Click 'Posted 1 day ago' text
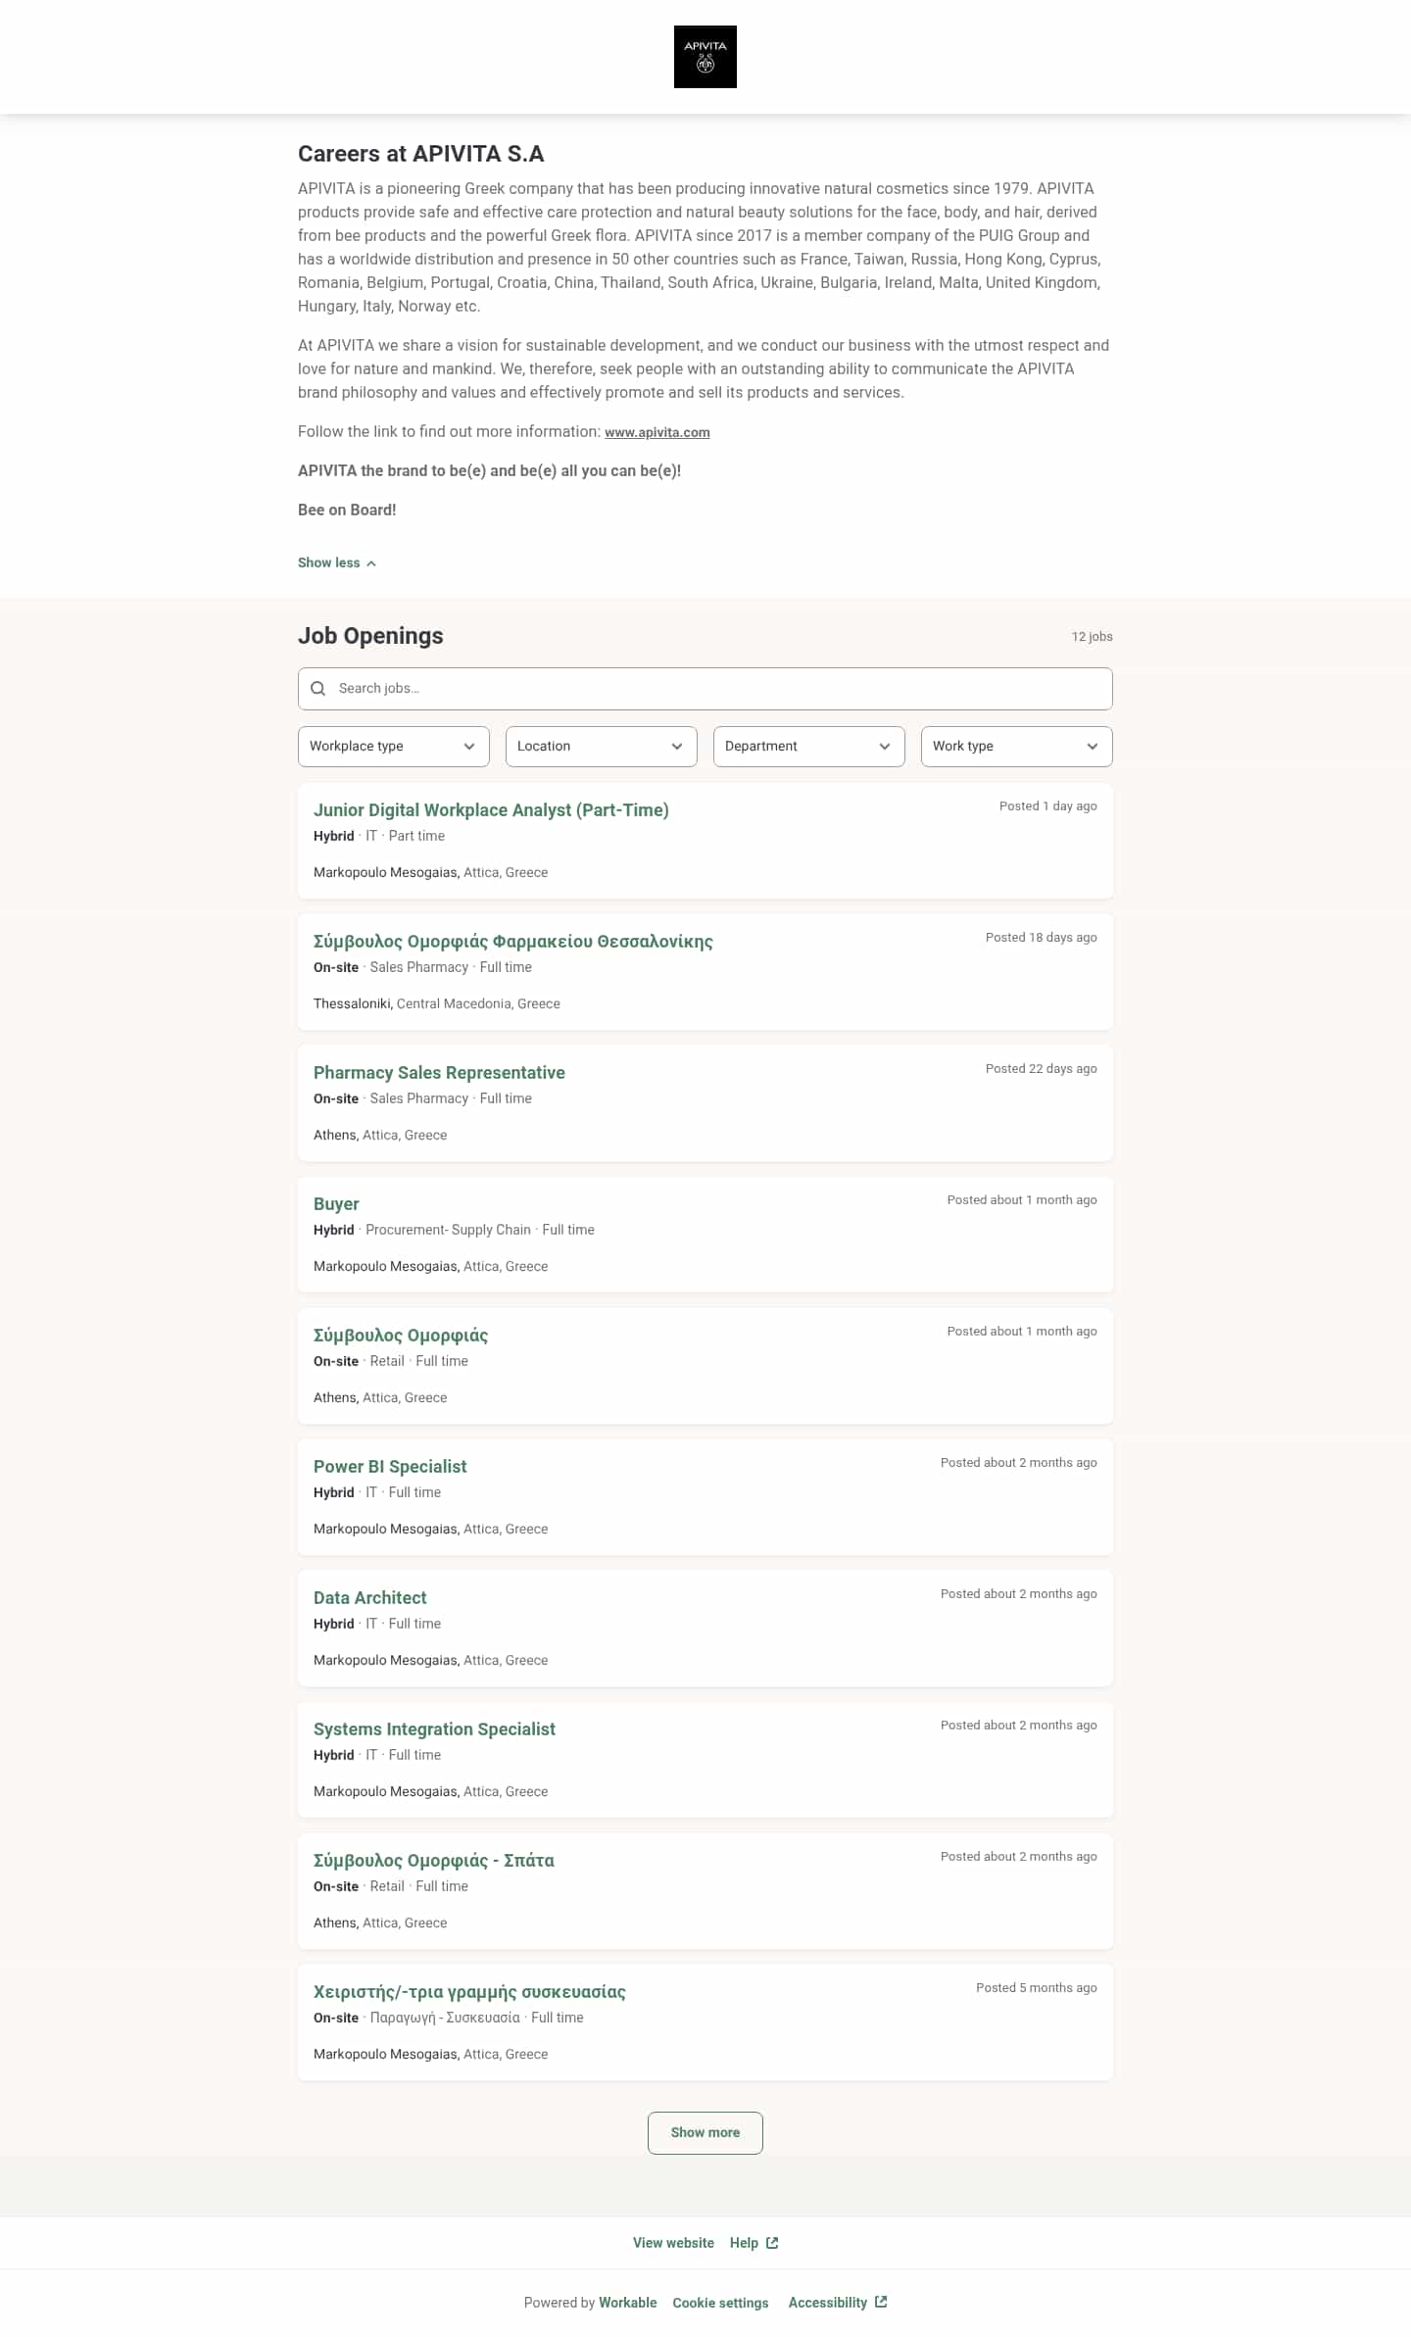The height and width of the screenshot is (2337, 1411). pos(1047,806)
